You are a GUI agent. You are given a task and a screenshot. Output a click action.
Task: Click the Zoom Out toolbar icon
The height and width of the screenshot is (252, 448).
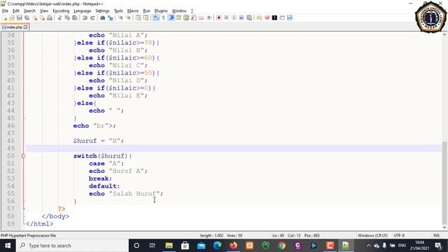(128, 17)
